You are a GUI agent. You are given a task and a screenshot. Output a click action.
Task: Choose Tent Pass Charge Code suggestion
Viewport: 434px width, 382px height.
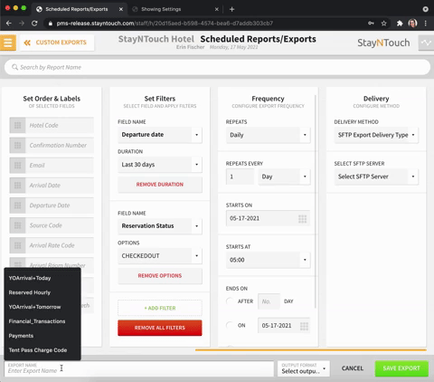coord(42,350)
